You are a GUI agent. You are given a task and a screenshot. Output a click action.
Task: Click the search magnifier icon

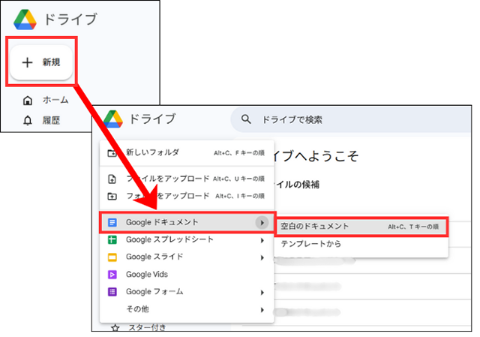tap(245, 119)
